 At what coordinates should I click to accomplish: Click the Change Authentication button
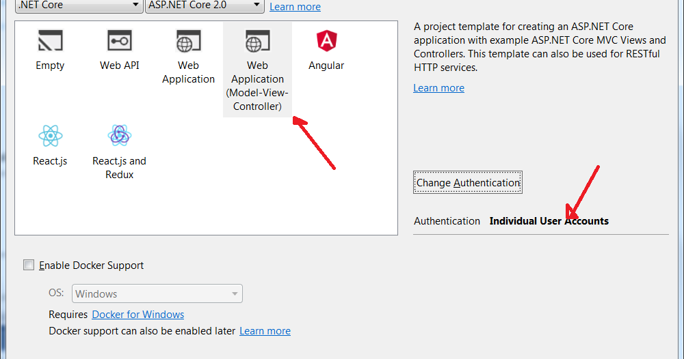[468, 182]
